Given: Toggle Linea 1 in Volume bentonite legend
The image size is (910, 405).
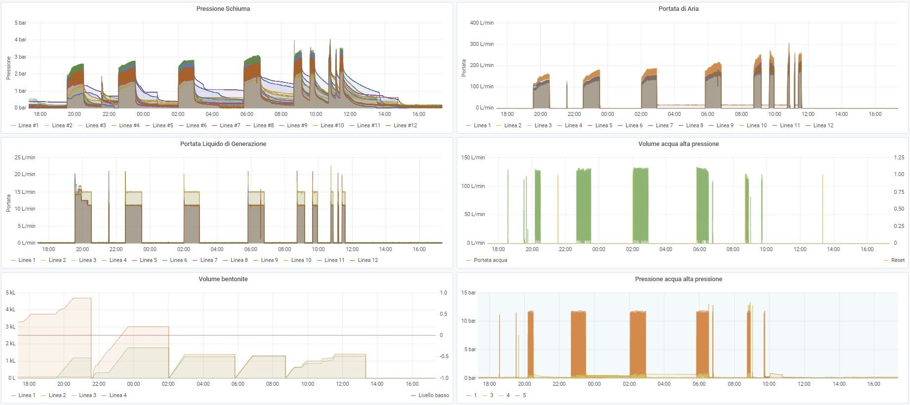Looking at the screenshot, I should click(27, 395).
